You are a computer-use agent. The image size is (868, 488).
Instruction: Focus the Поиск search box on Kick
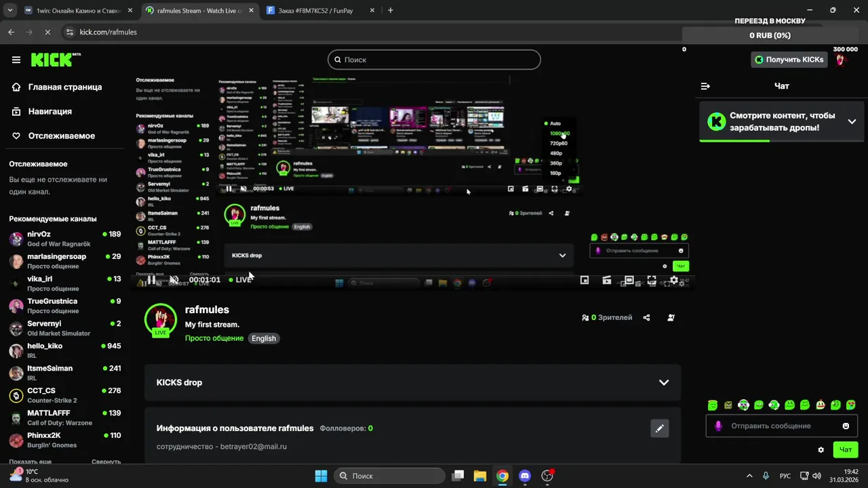434,60
